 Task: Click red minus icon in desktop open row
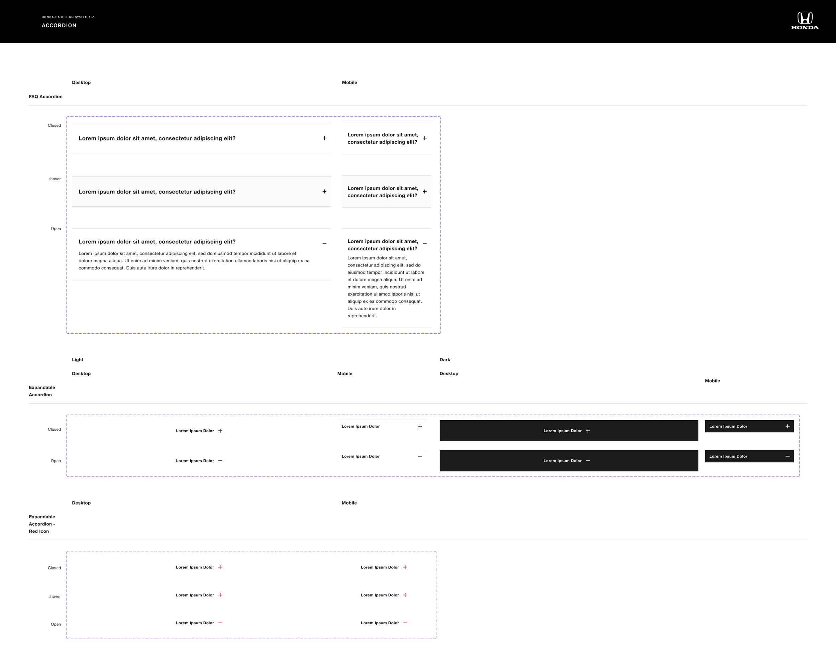tap(220, 623)
